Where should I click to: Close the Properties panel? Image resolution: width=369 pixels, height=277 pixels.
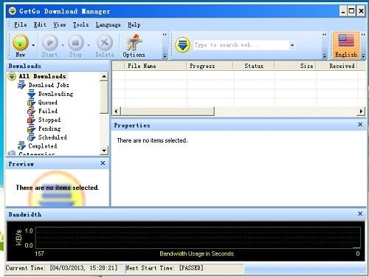coord(360,125)
